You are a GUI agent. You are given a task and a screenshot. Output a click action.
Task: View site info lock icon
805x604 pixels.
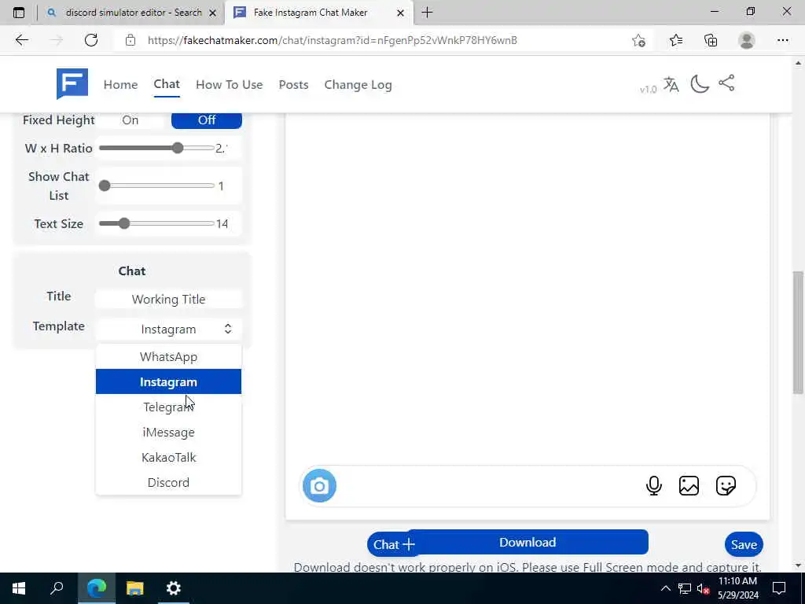click(130, 40)
